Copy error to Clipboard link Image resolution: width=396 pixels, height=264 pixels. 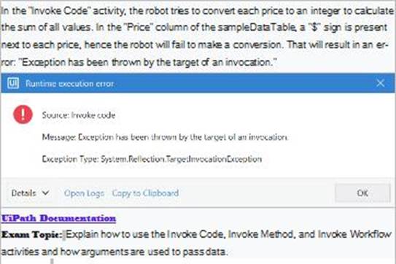[x=145, y=193]
